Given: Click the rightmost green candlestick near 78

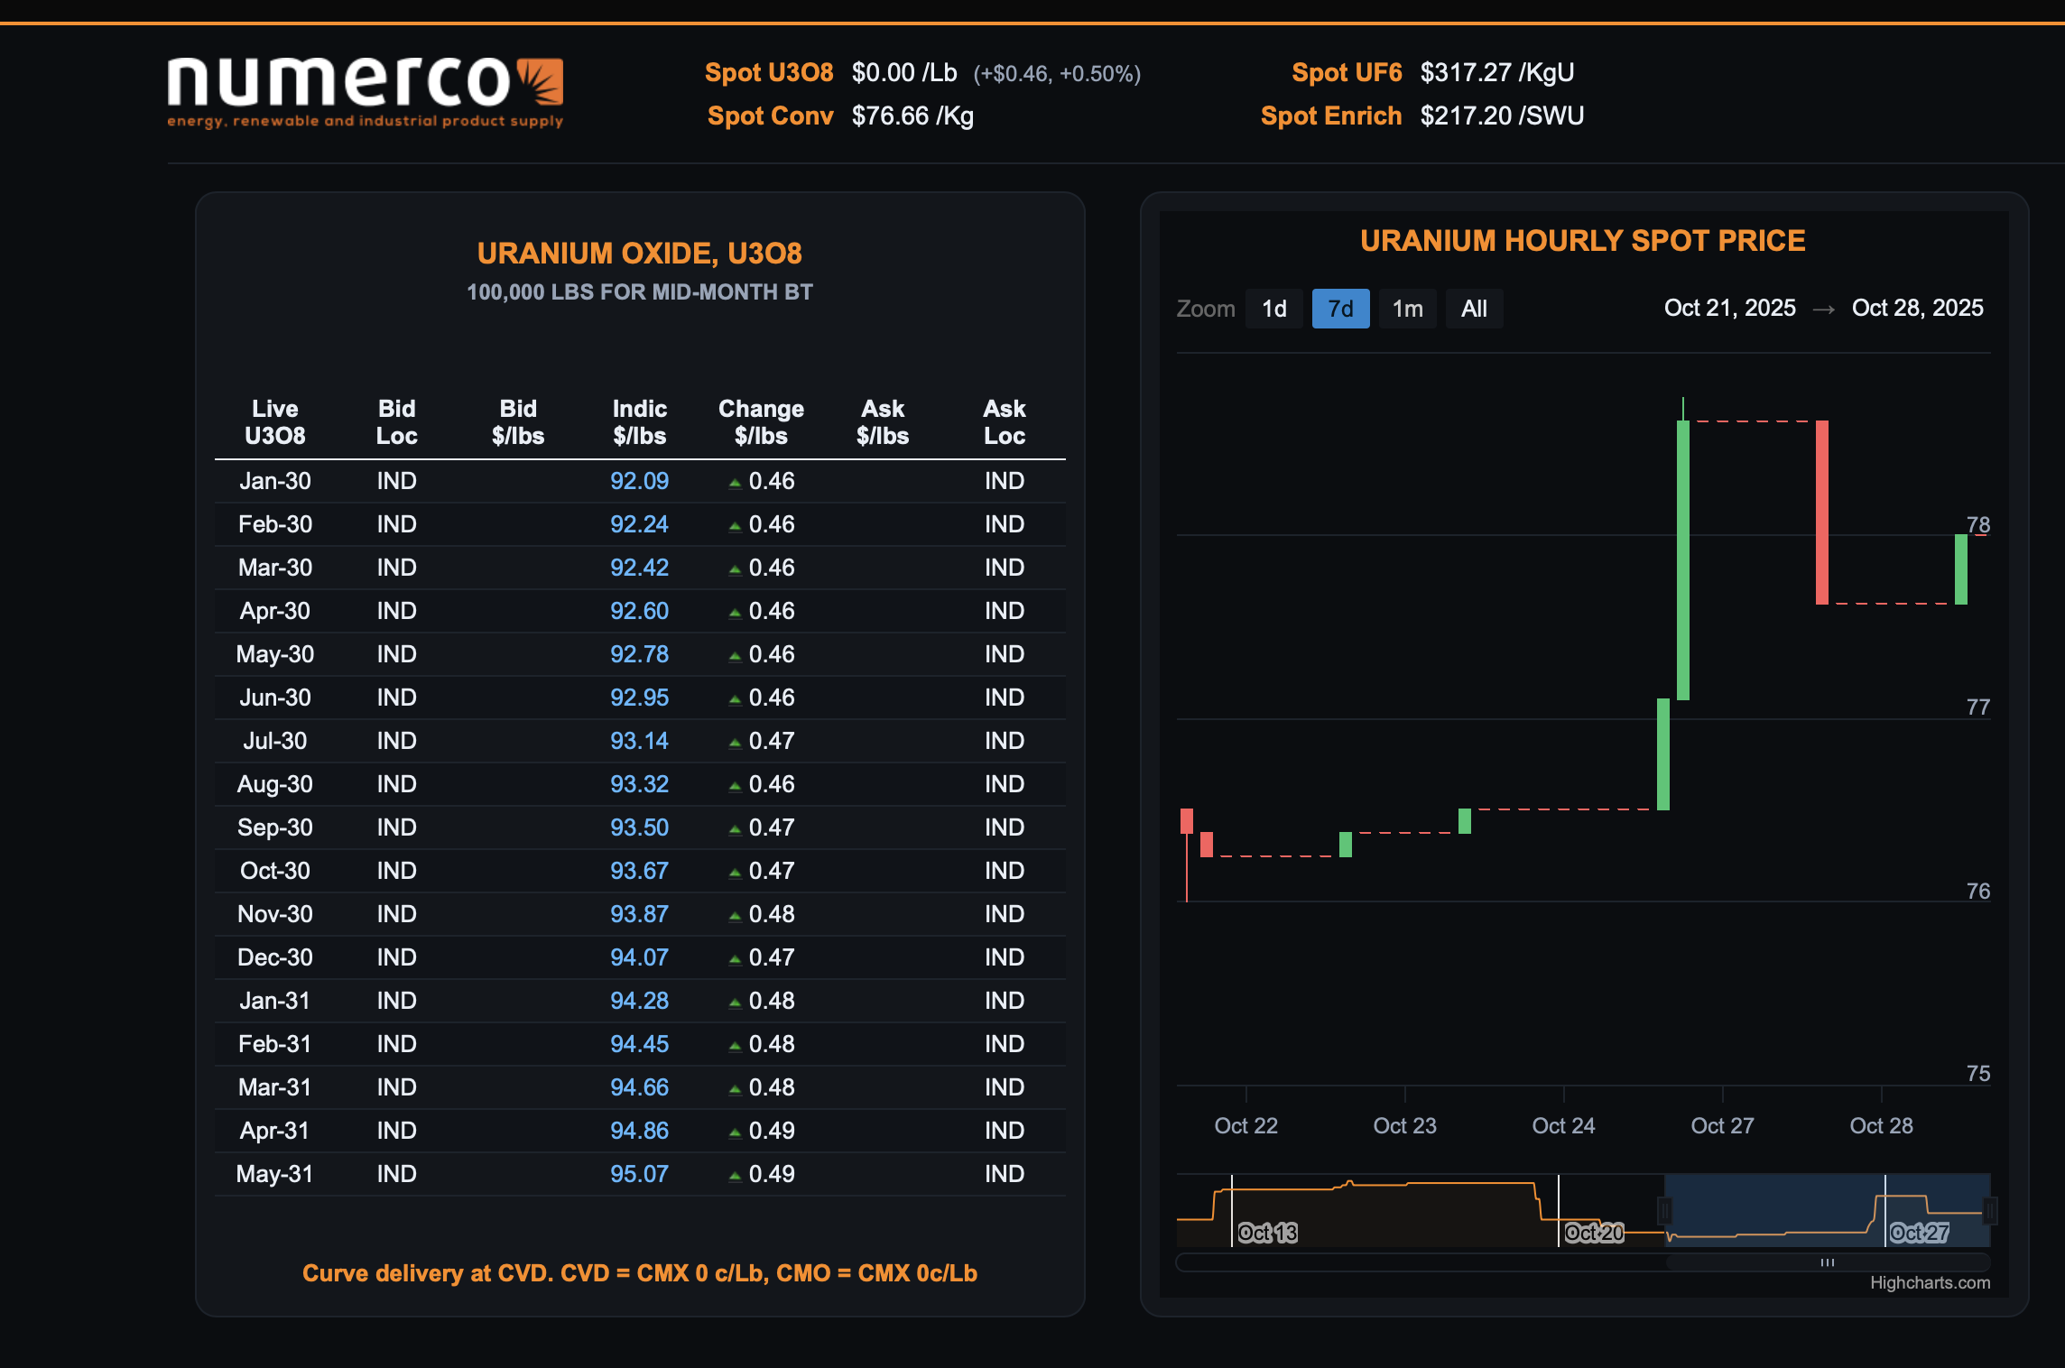Looking at the screenshot, I should (1960, 569).
